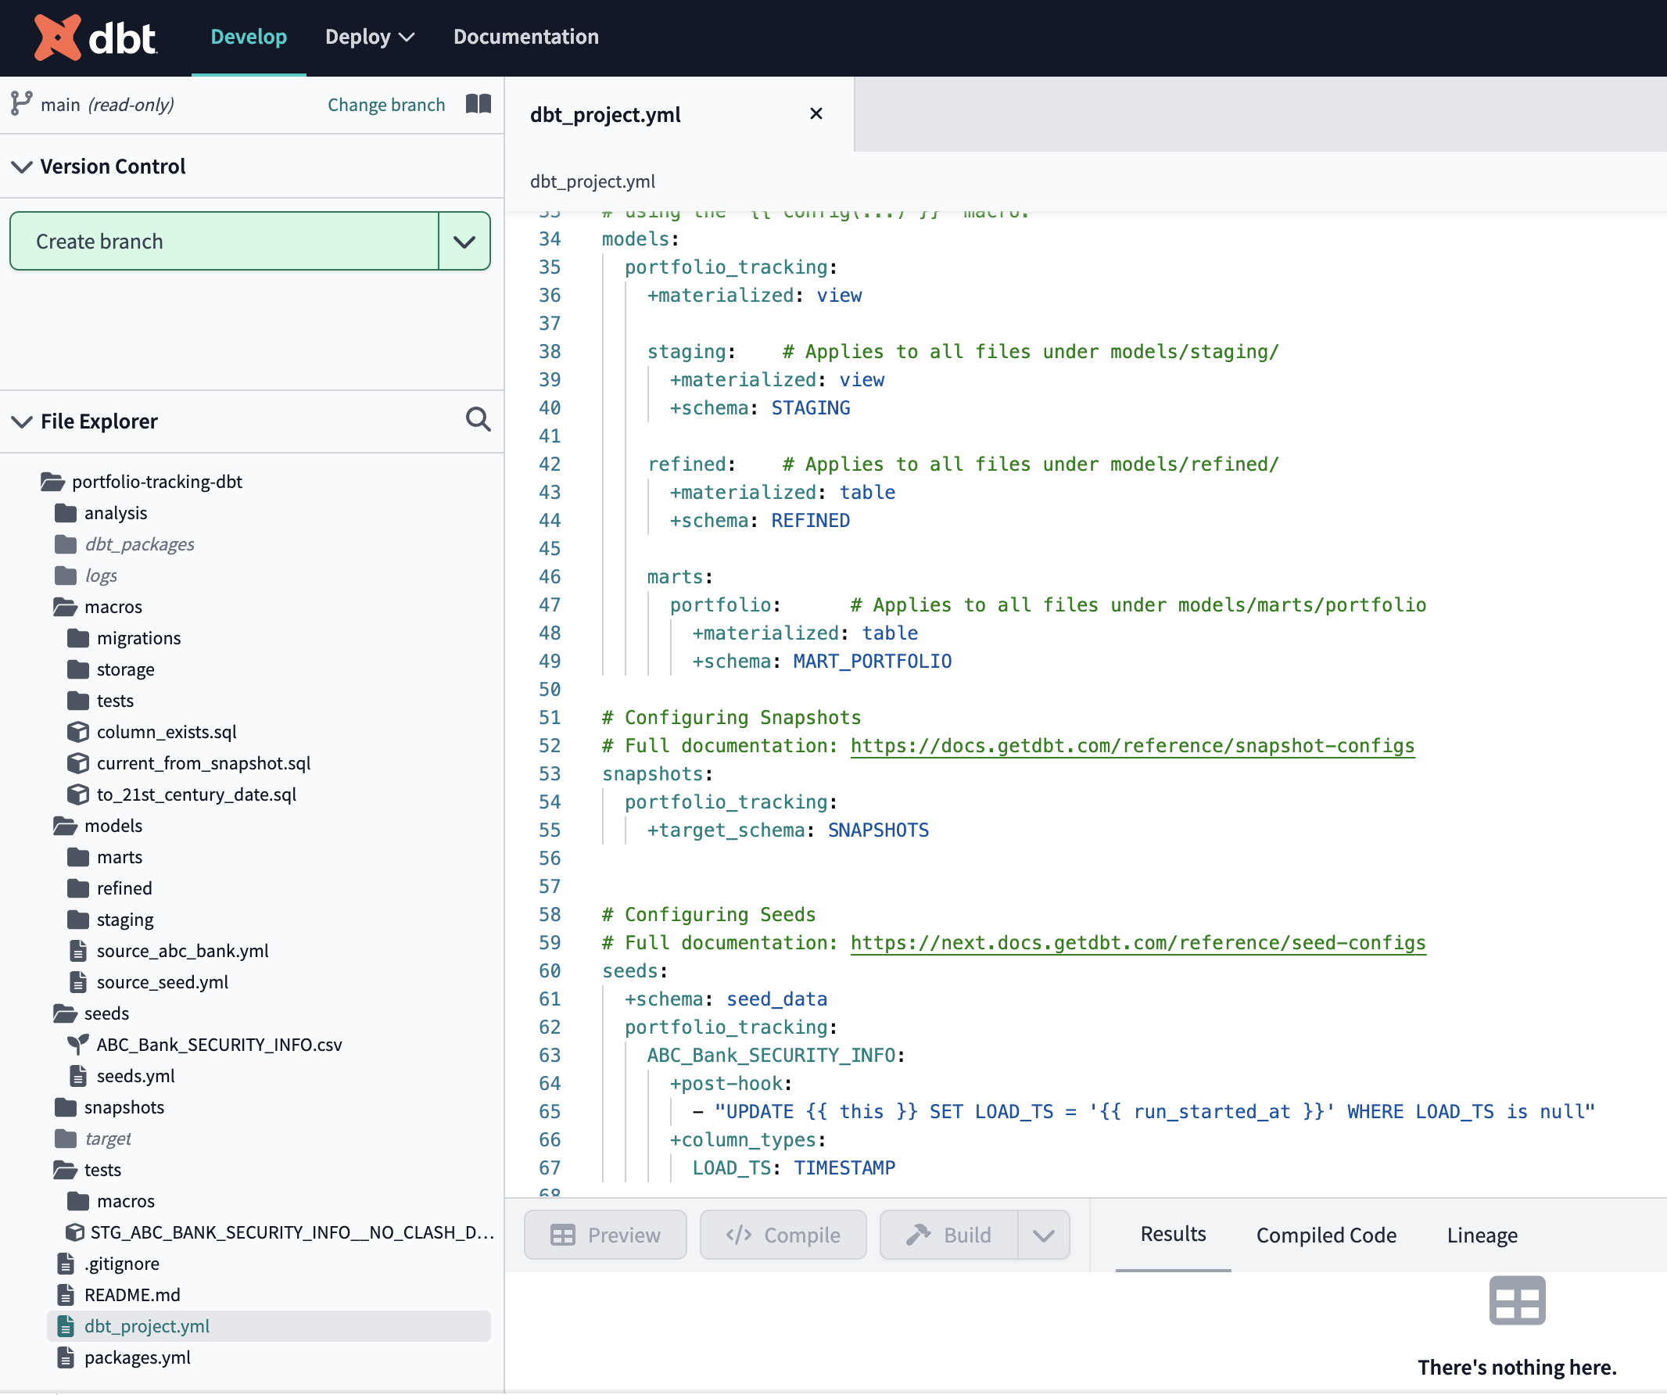Switch to the Results tab
This screenshot has height=1395, width=1667.
[x=1173, y=1234]
